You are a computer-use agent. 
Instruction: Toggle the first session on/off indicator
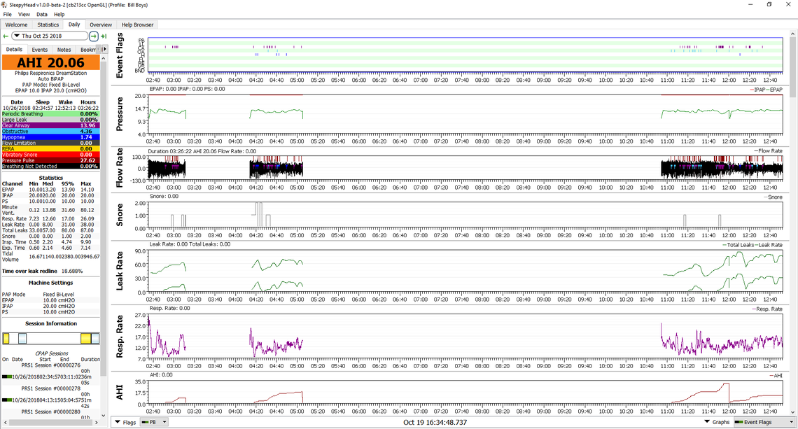(7, 377)
